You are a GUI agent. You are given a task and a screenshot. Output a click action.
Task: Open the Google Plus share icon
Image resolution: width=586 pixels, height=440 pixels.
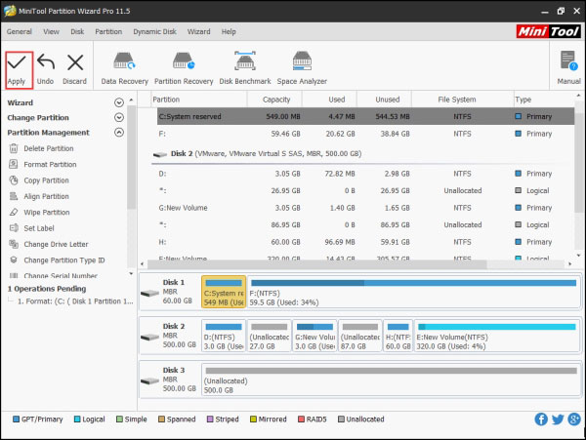[x=574, y=420]
